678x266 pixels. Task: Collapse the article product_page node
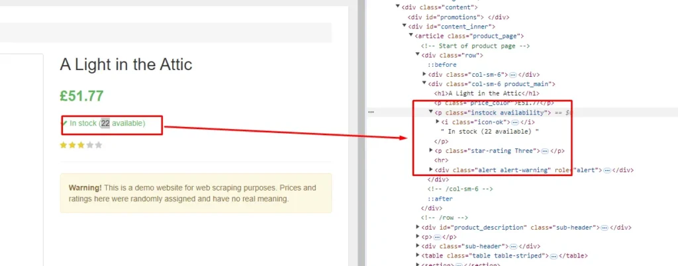tap(411, 36)
